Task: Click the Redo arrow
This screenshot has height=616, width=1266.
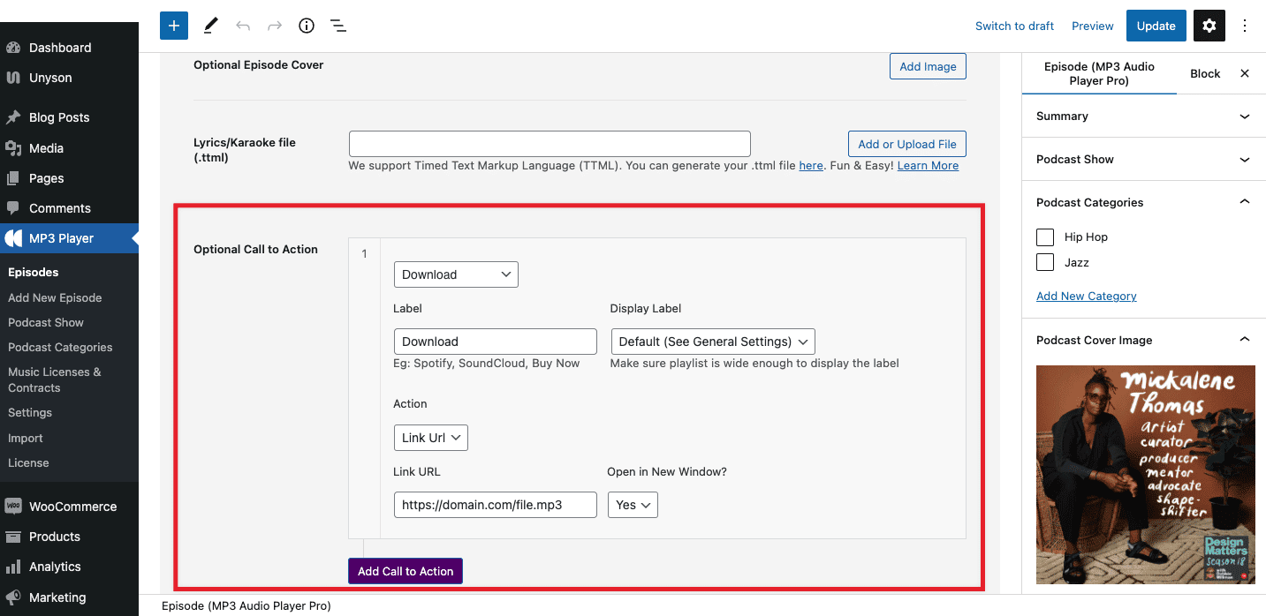Action: point(274,26)
